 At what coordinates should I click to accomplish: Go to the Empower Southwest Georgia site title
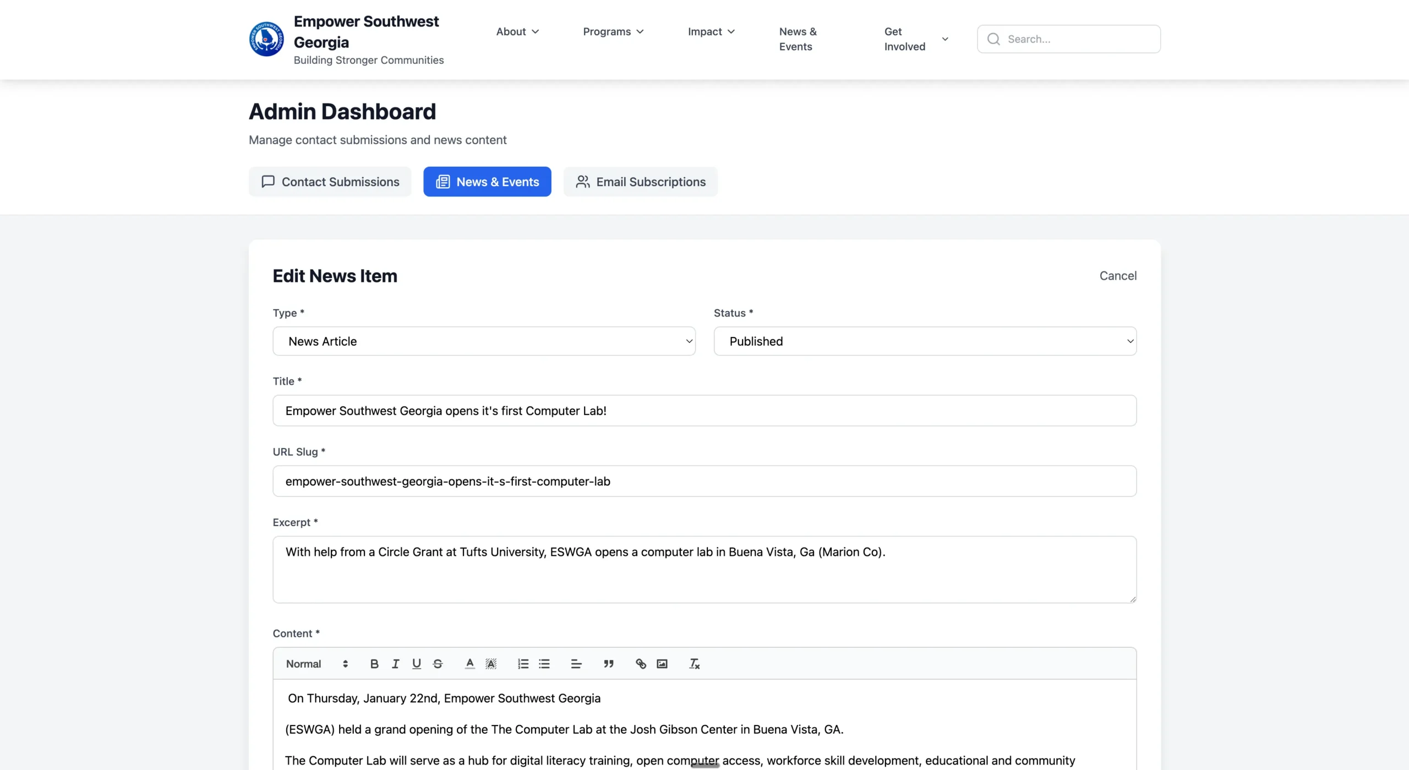pos(367,32)
